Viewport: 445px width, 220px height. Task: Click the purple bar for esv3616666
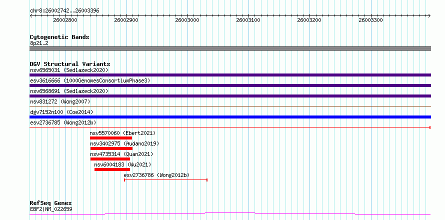click(230, 85)
